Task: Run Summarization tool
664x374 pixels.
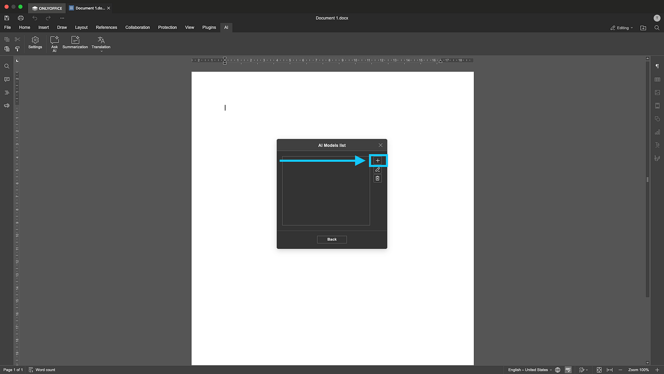Action: 75,43
